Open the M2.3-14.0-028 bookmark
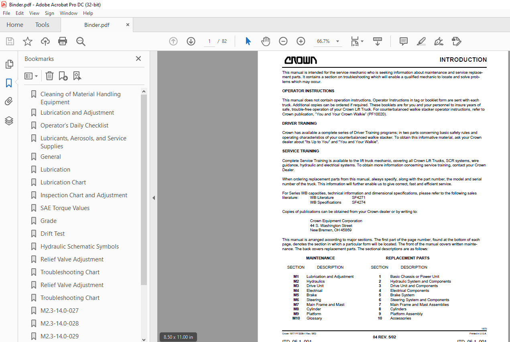Viewport: 510px width, 342px height. (x=59, y=324)
